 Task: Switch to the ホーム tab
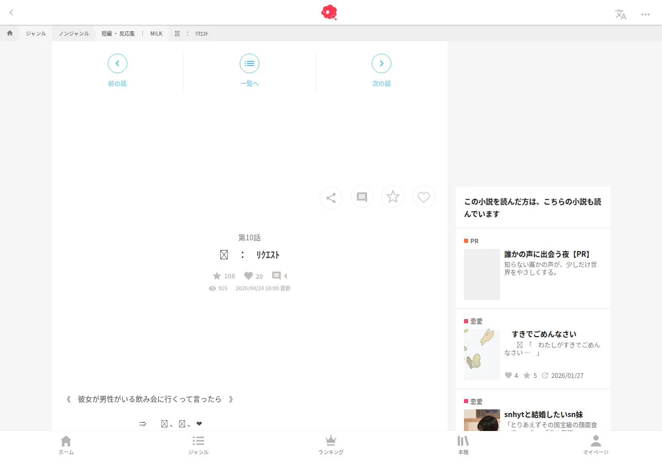tap(66, 445)
